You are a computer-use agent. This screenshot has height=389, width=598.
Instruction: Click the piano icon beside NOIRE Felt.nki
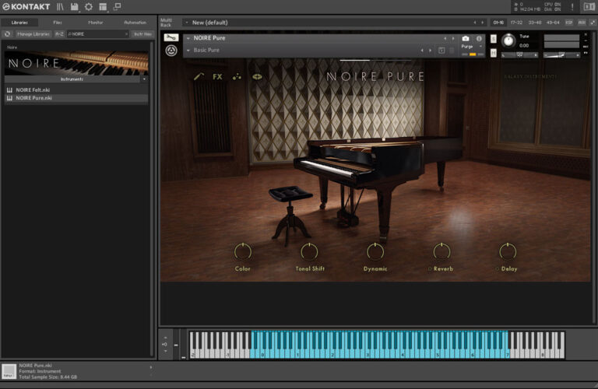pos(9,90)
